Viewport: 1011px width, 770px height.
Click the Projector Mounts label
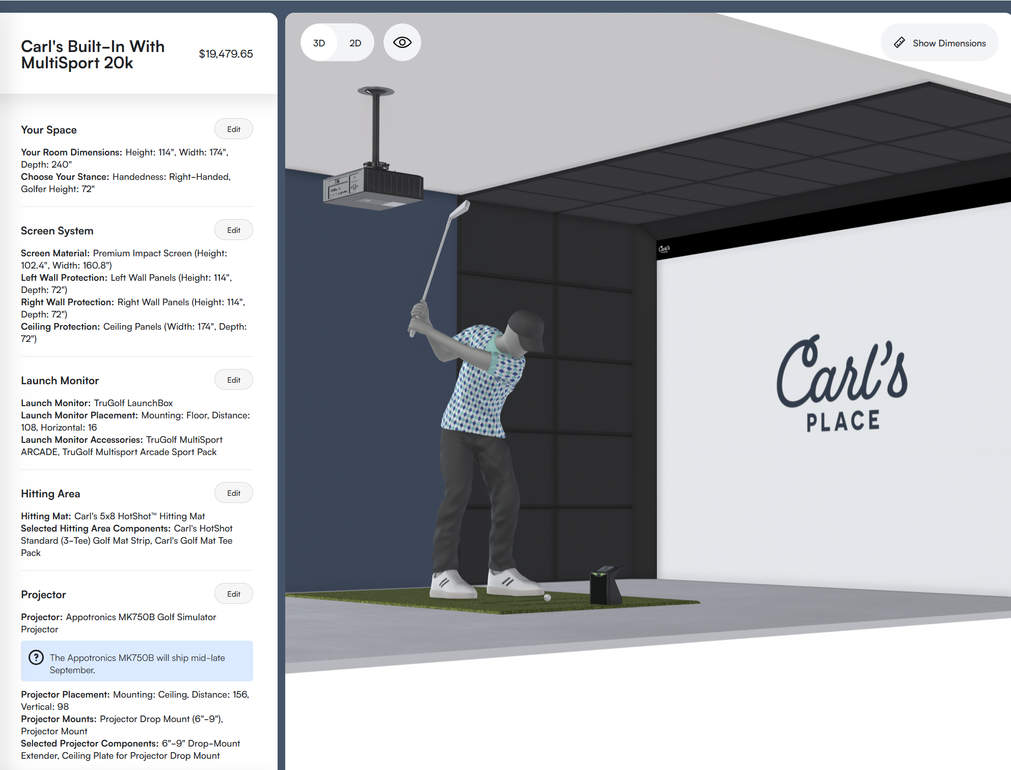pyautogui.click(x=59, y=719)
